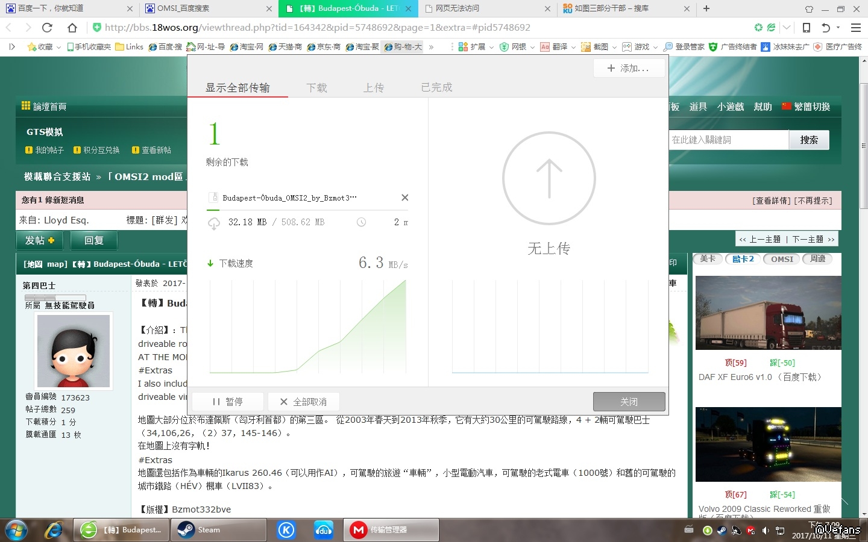Remove the Budapest-Óbuda download item
The image size is (868, 542).
[404, 198]
